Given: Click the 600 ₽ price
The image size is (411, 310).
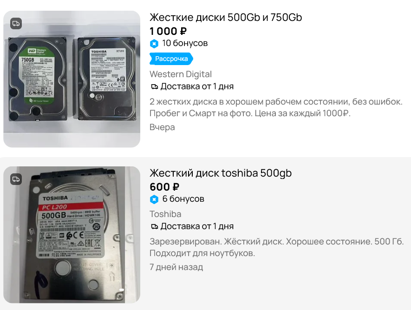Looking at the screenshot, I should click(x=164, y=187).
